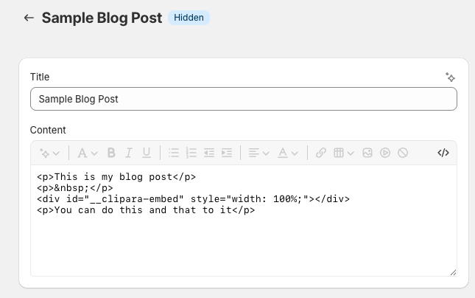475x298 pixels.
Task: Toggle underline formatting in the content toolbar
Action: coord(147,153)
